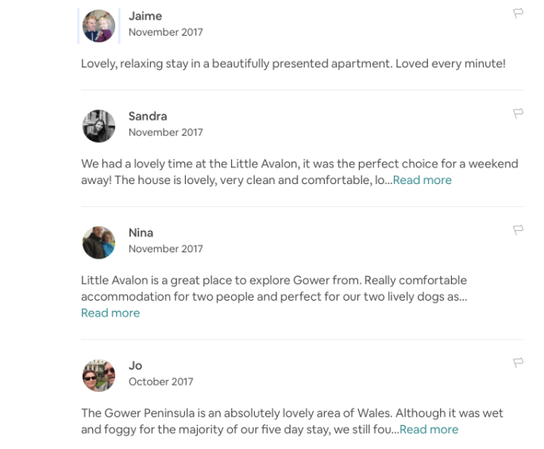This screenshot has width=544, height=449.
Task: Open reviewer Sandra's name link
Action: [x=148, y=116]
